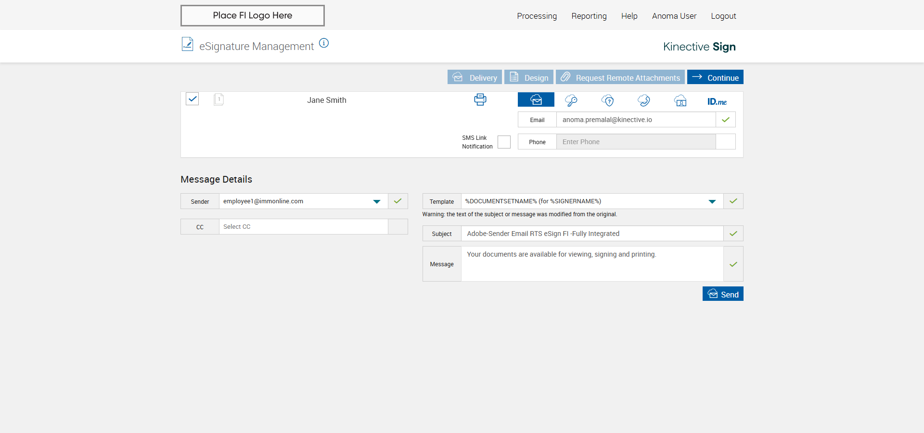Viewport: 924px width, 433px height.
Task: Click the info icon beside eSignature Management
Action: 324,43
